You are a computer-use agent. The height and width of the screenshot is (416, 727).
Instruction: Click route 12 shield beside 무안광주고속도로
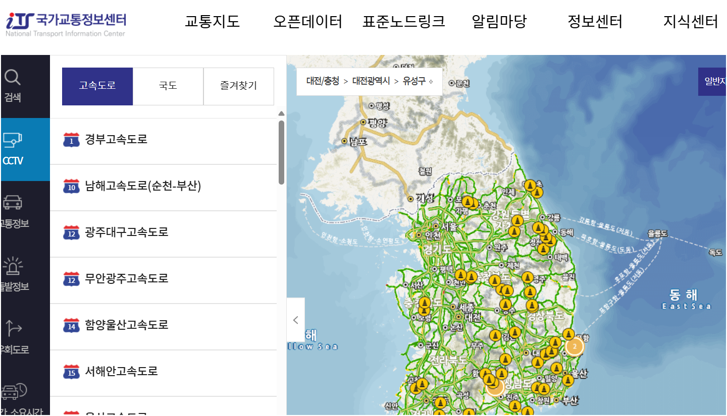[71, 279]
